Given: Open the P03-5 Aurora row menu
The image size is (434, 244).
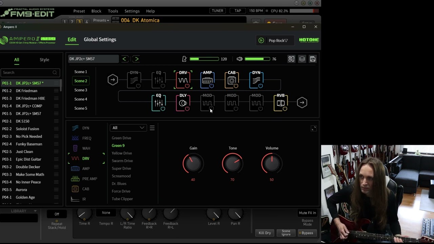Looking at the screenshot, I should 56,190.
